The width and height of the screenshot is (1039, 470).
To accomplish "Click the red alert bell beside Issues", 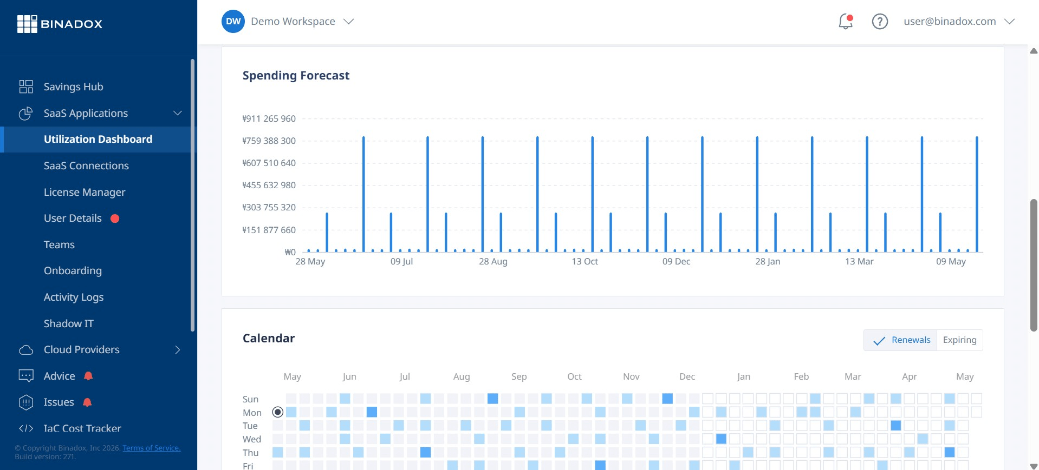I will pyautogui.click(x=87, y=402).
